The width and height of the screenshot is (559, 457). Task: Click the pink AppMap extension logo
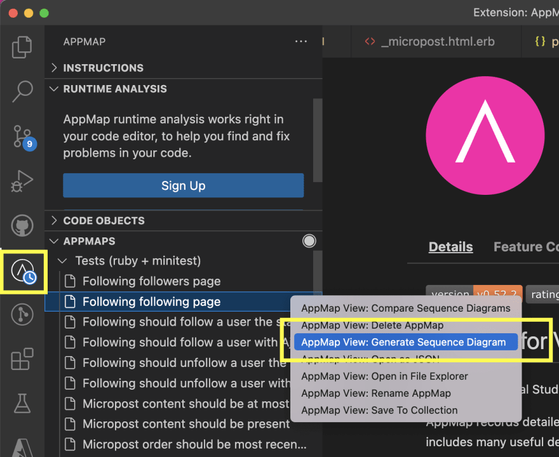click(485, 135)
